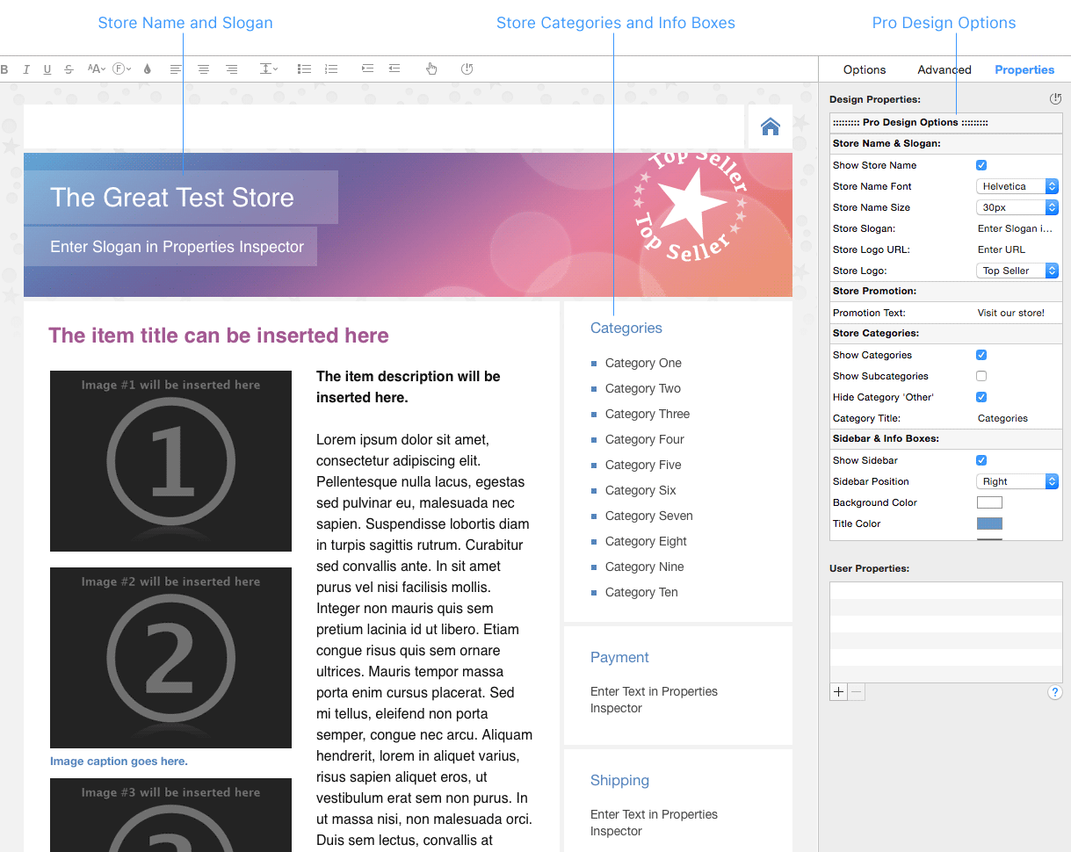This screenshot has width=1071, height=852.
Task: Change the Sidebar Position dropdown
Action: (1017, 481)
